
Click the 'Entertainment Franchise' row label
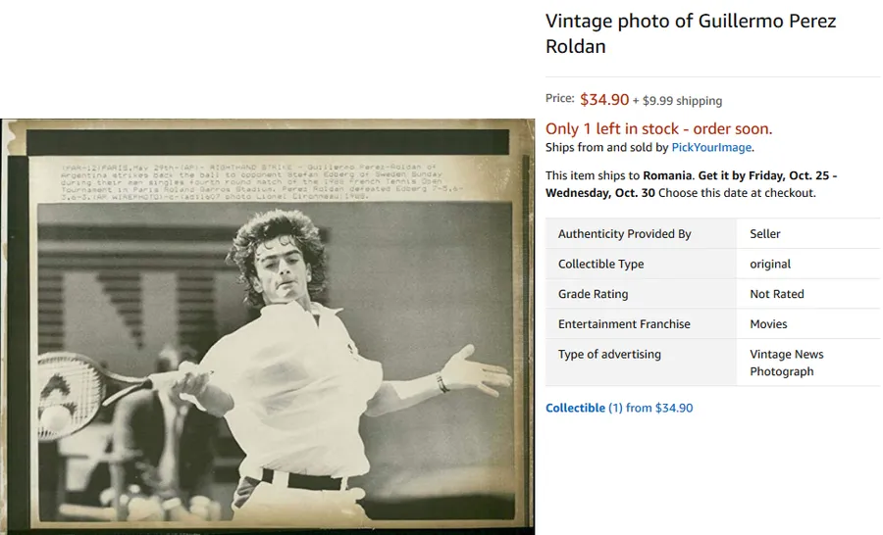click(624, 323)
